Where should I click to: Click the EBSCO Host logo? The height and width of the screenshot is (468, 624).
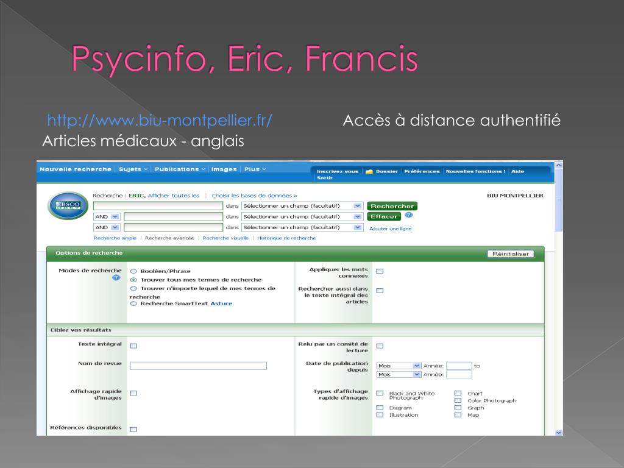pyautogui.click(x=68, y=205)
